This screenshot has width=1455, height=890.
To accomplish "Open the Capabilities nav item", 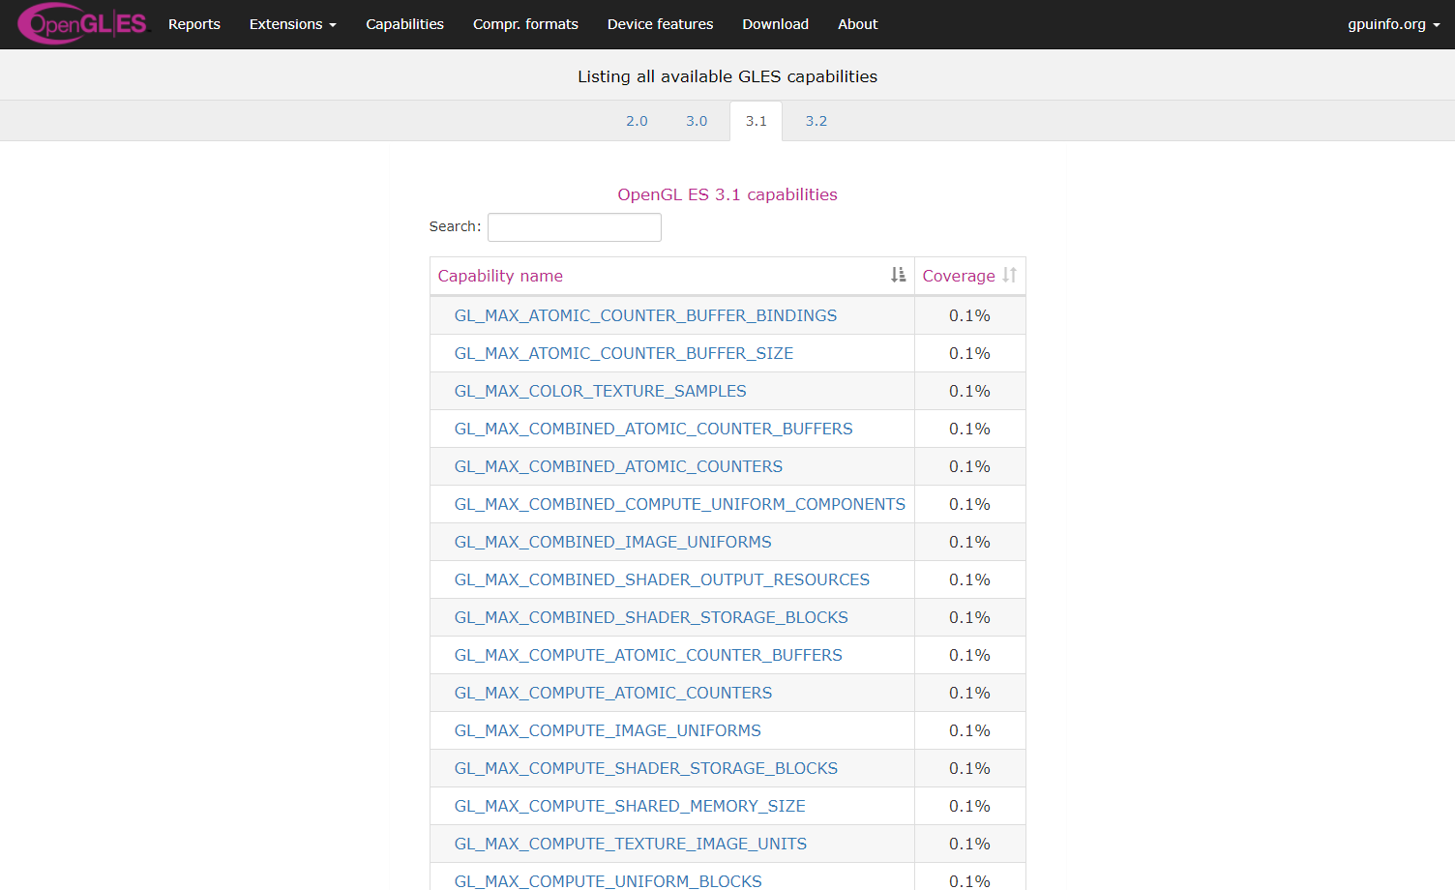I will click(x=404, y=24).
